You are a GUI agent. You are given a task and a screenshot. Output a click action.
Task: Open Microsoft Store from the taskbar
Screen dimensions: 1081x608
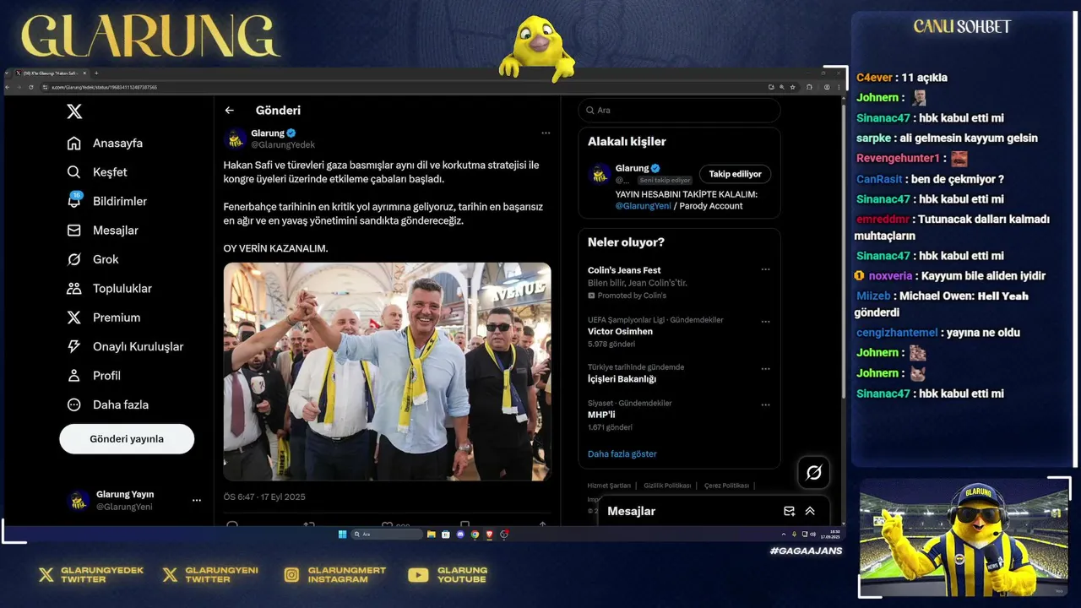pos(445,534)
